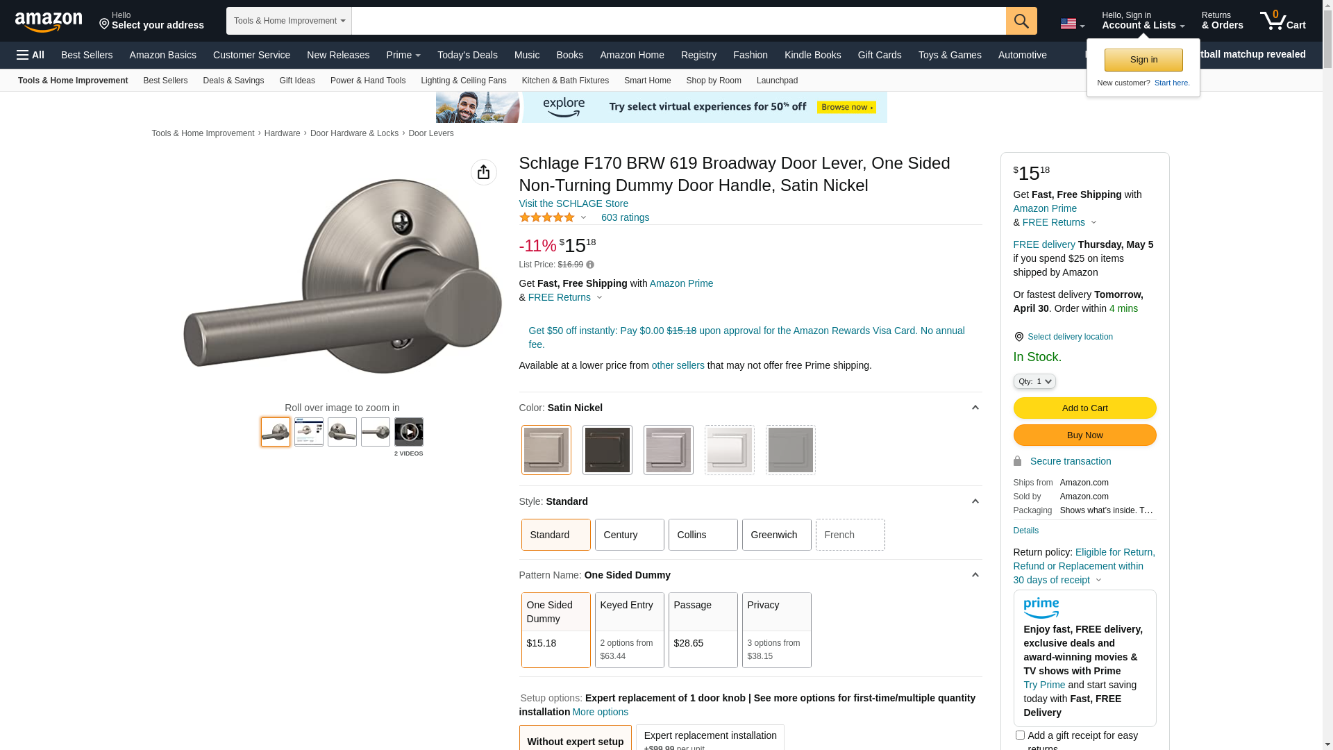Click the share icon on product image
The width and height of the screenshot is (1333, 750).
tap(484, 172)
